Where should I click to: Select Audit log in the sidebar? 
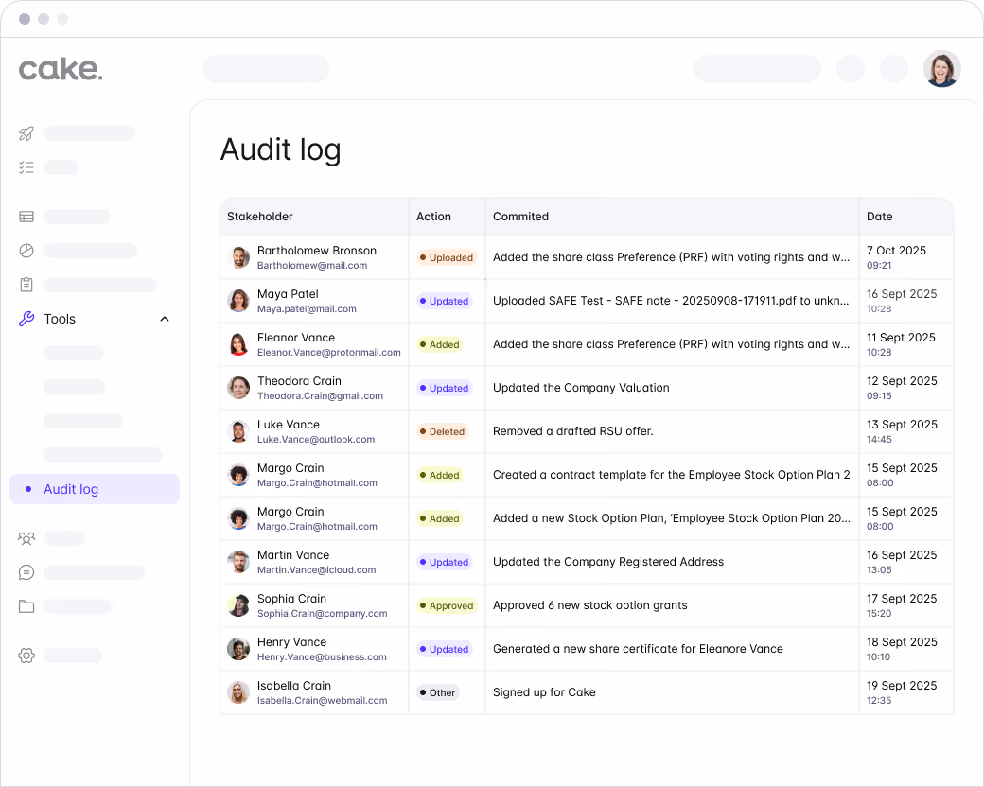[95, 489]
